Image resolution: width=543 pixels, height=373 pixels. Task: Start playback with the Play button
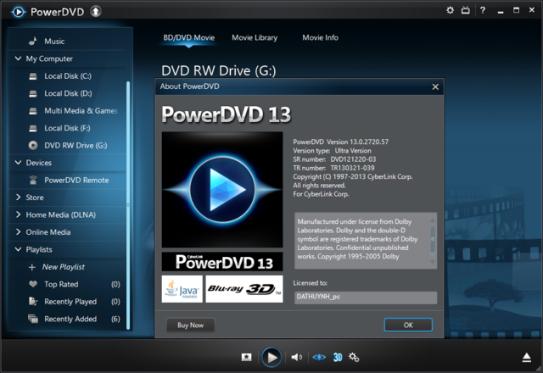(x=271, y=358)
